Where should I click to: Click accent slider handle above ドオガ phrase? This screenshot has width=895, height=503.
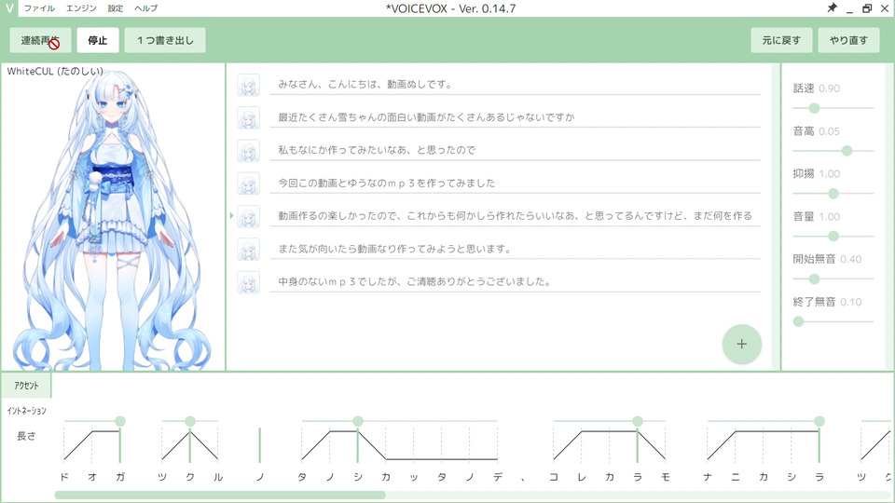[x=120, y=421]
